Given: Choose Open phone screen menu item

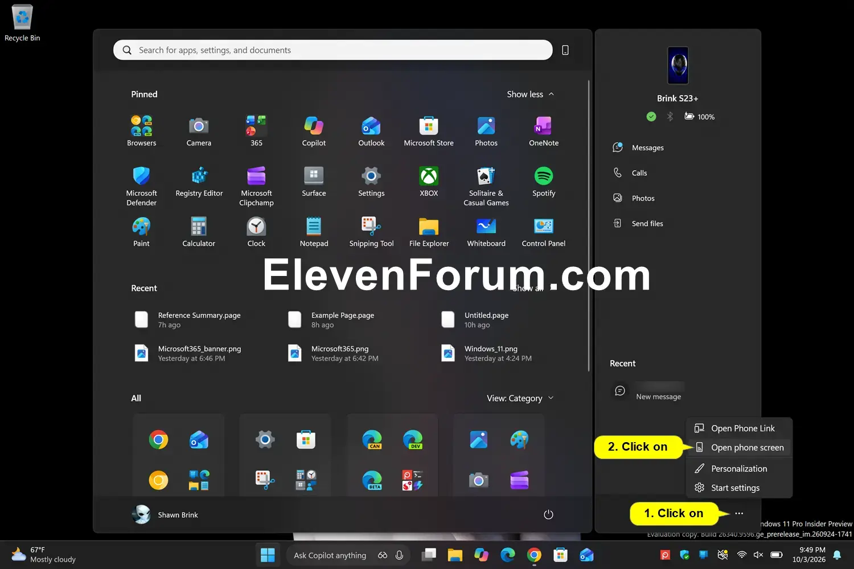Looking at the screenshot, I should pos(739,448).
